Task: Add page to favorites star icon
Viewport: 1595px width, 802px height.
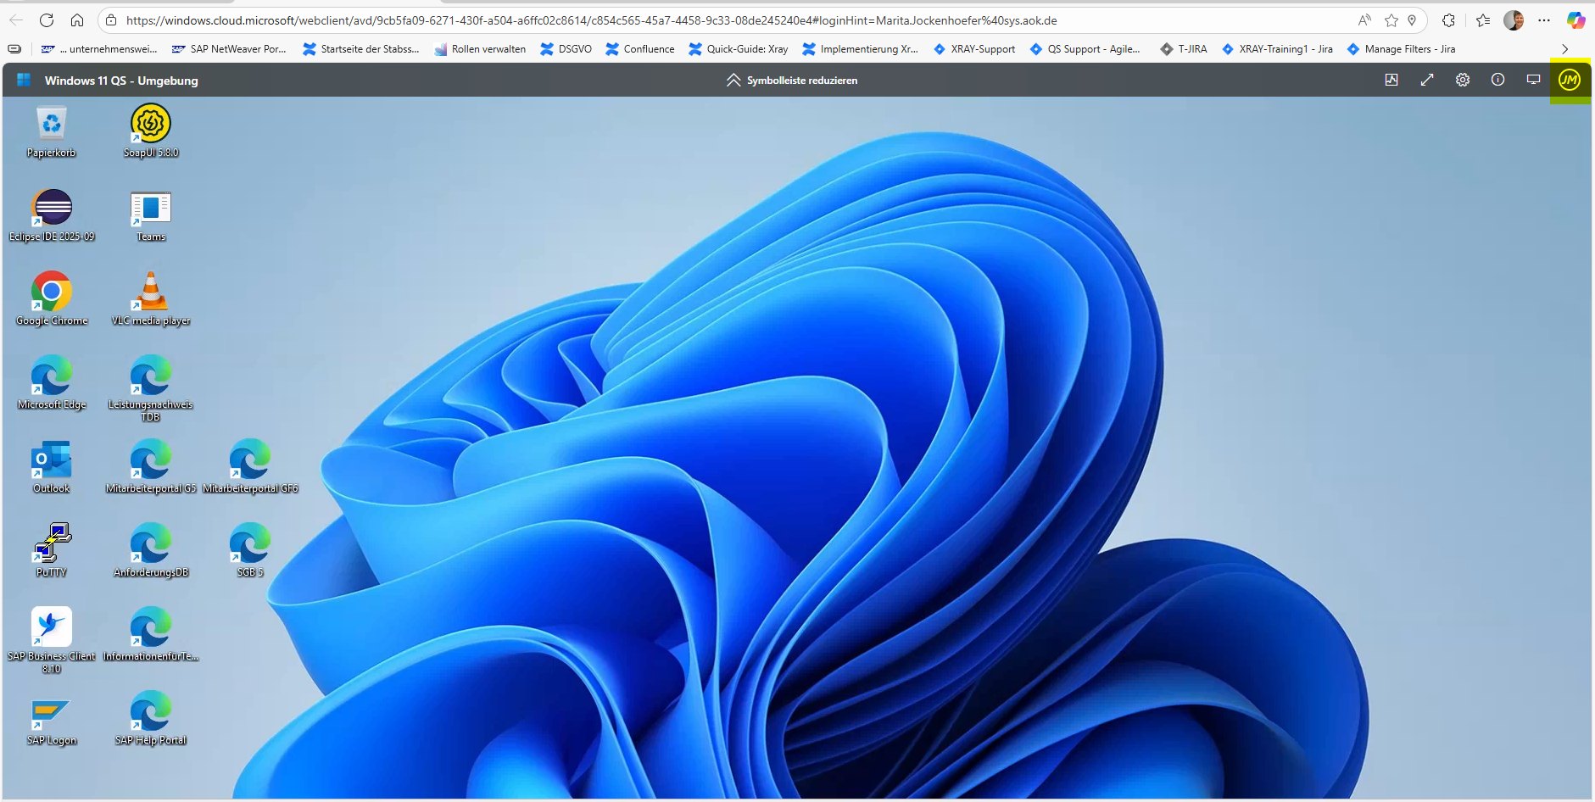Action: (1391, 20)
